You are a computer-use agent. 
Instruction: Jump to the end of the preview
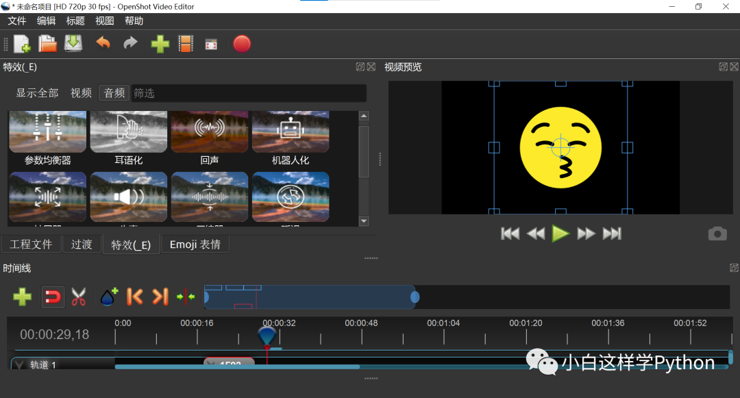612,234
